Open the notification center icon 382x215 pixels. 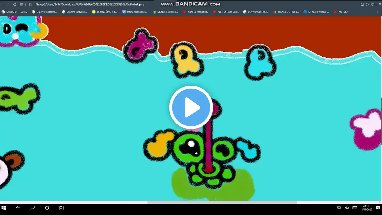(x=378, y=208)
